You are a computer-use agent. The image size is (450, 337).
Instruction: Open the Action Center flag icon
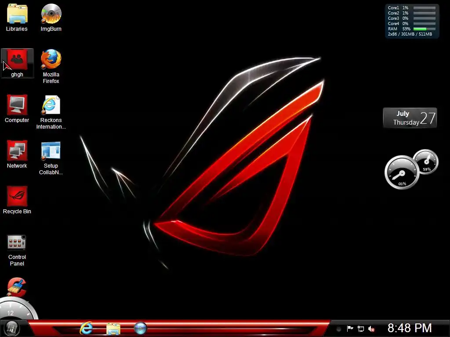(x=350, y=329)
